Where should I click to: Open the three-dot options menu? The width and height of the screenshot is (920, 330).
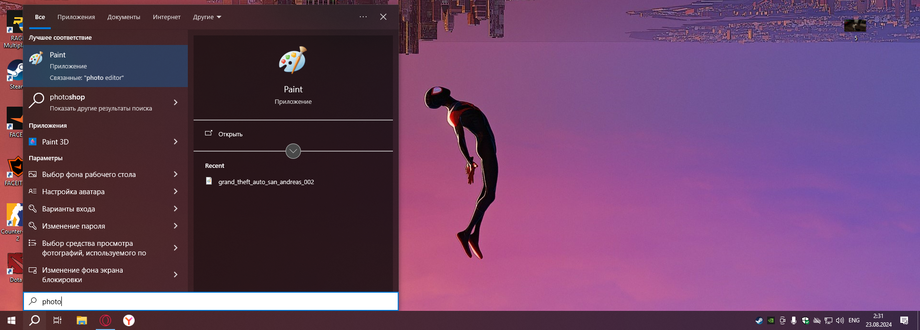coord(363,17)
